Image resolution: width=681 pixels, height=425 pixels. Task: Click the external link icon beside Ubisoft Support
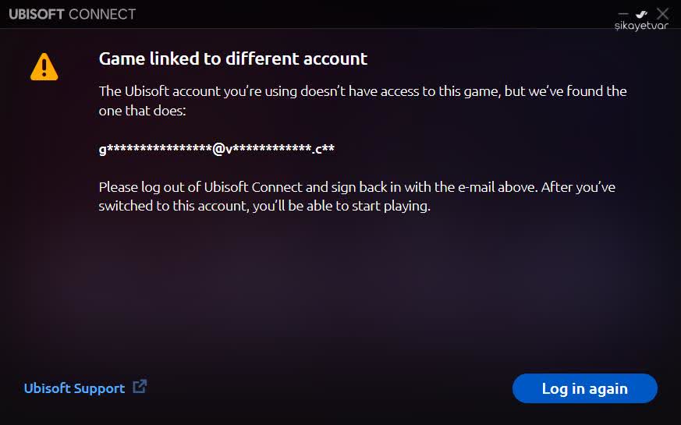(140, 387)
